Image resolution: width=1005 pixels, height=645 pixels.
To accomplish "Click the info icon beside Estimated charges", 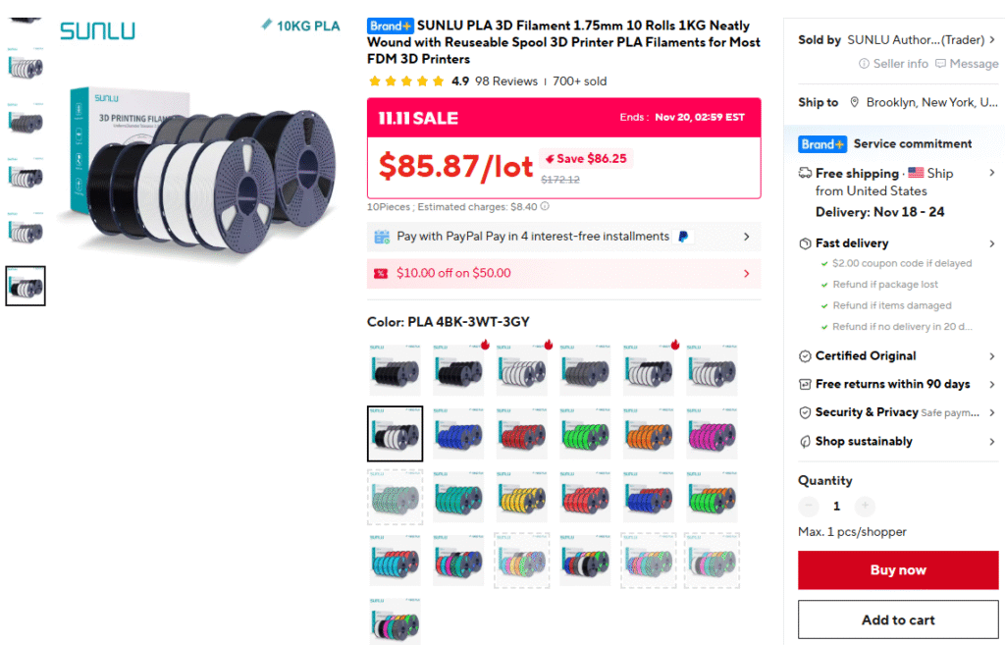I will (545, 207).
